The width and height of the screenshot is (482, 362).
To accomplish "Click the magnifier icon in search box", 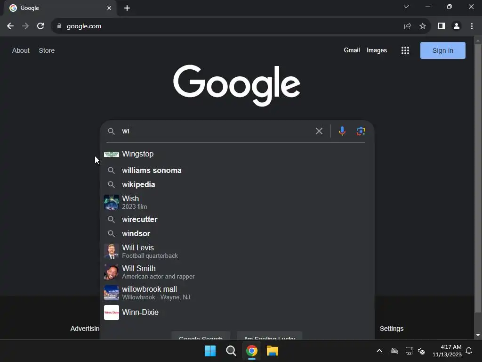I will click(x=111, y=131).
